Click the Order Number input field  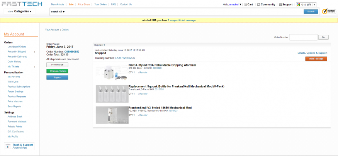click(303, 37)
